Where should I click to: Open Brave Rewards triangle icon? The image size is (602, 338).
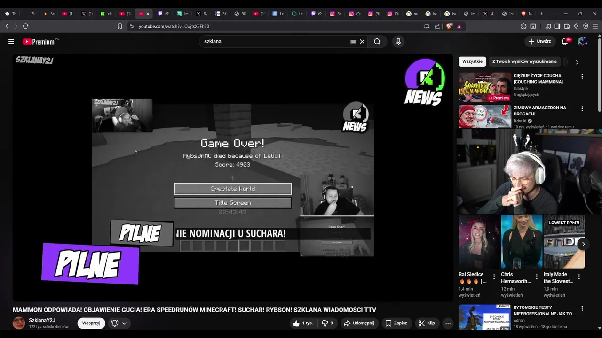pyautogui.click(x=459, y=26)
